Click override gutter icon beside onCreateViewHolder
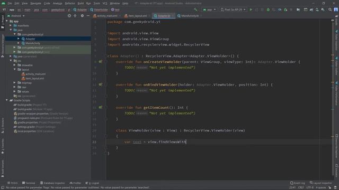The image size is (339, 190). tap(100, 62)
